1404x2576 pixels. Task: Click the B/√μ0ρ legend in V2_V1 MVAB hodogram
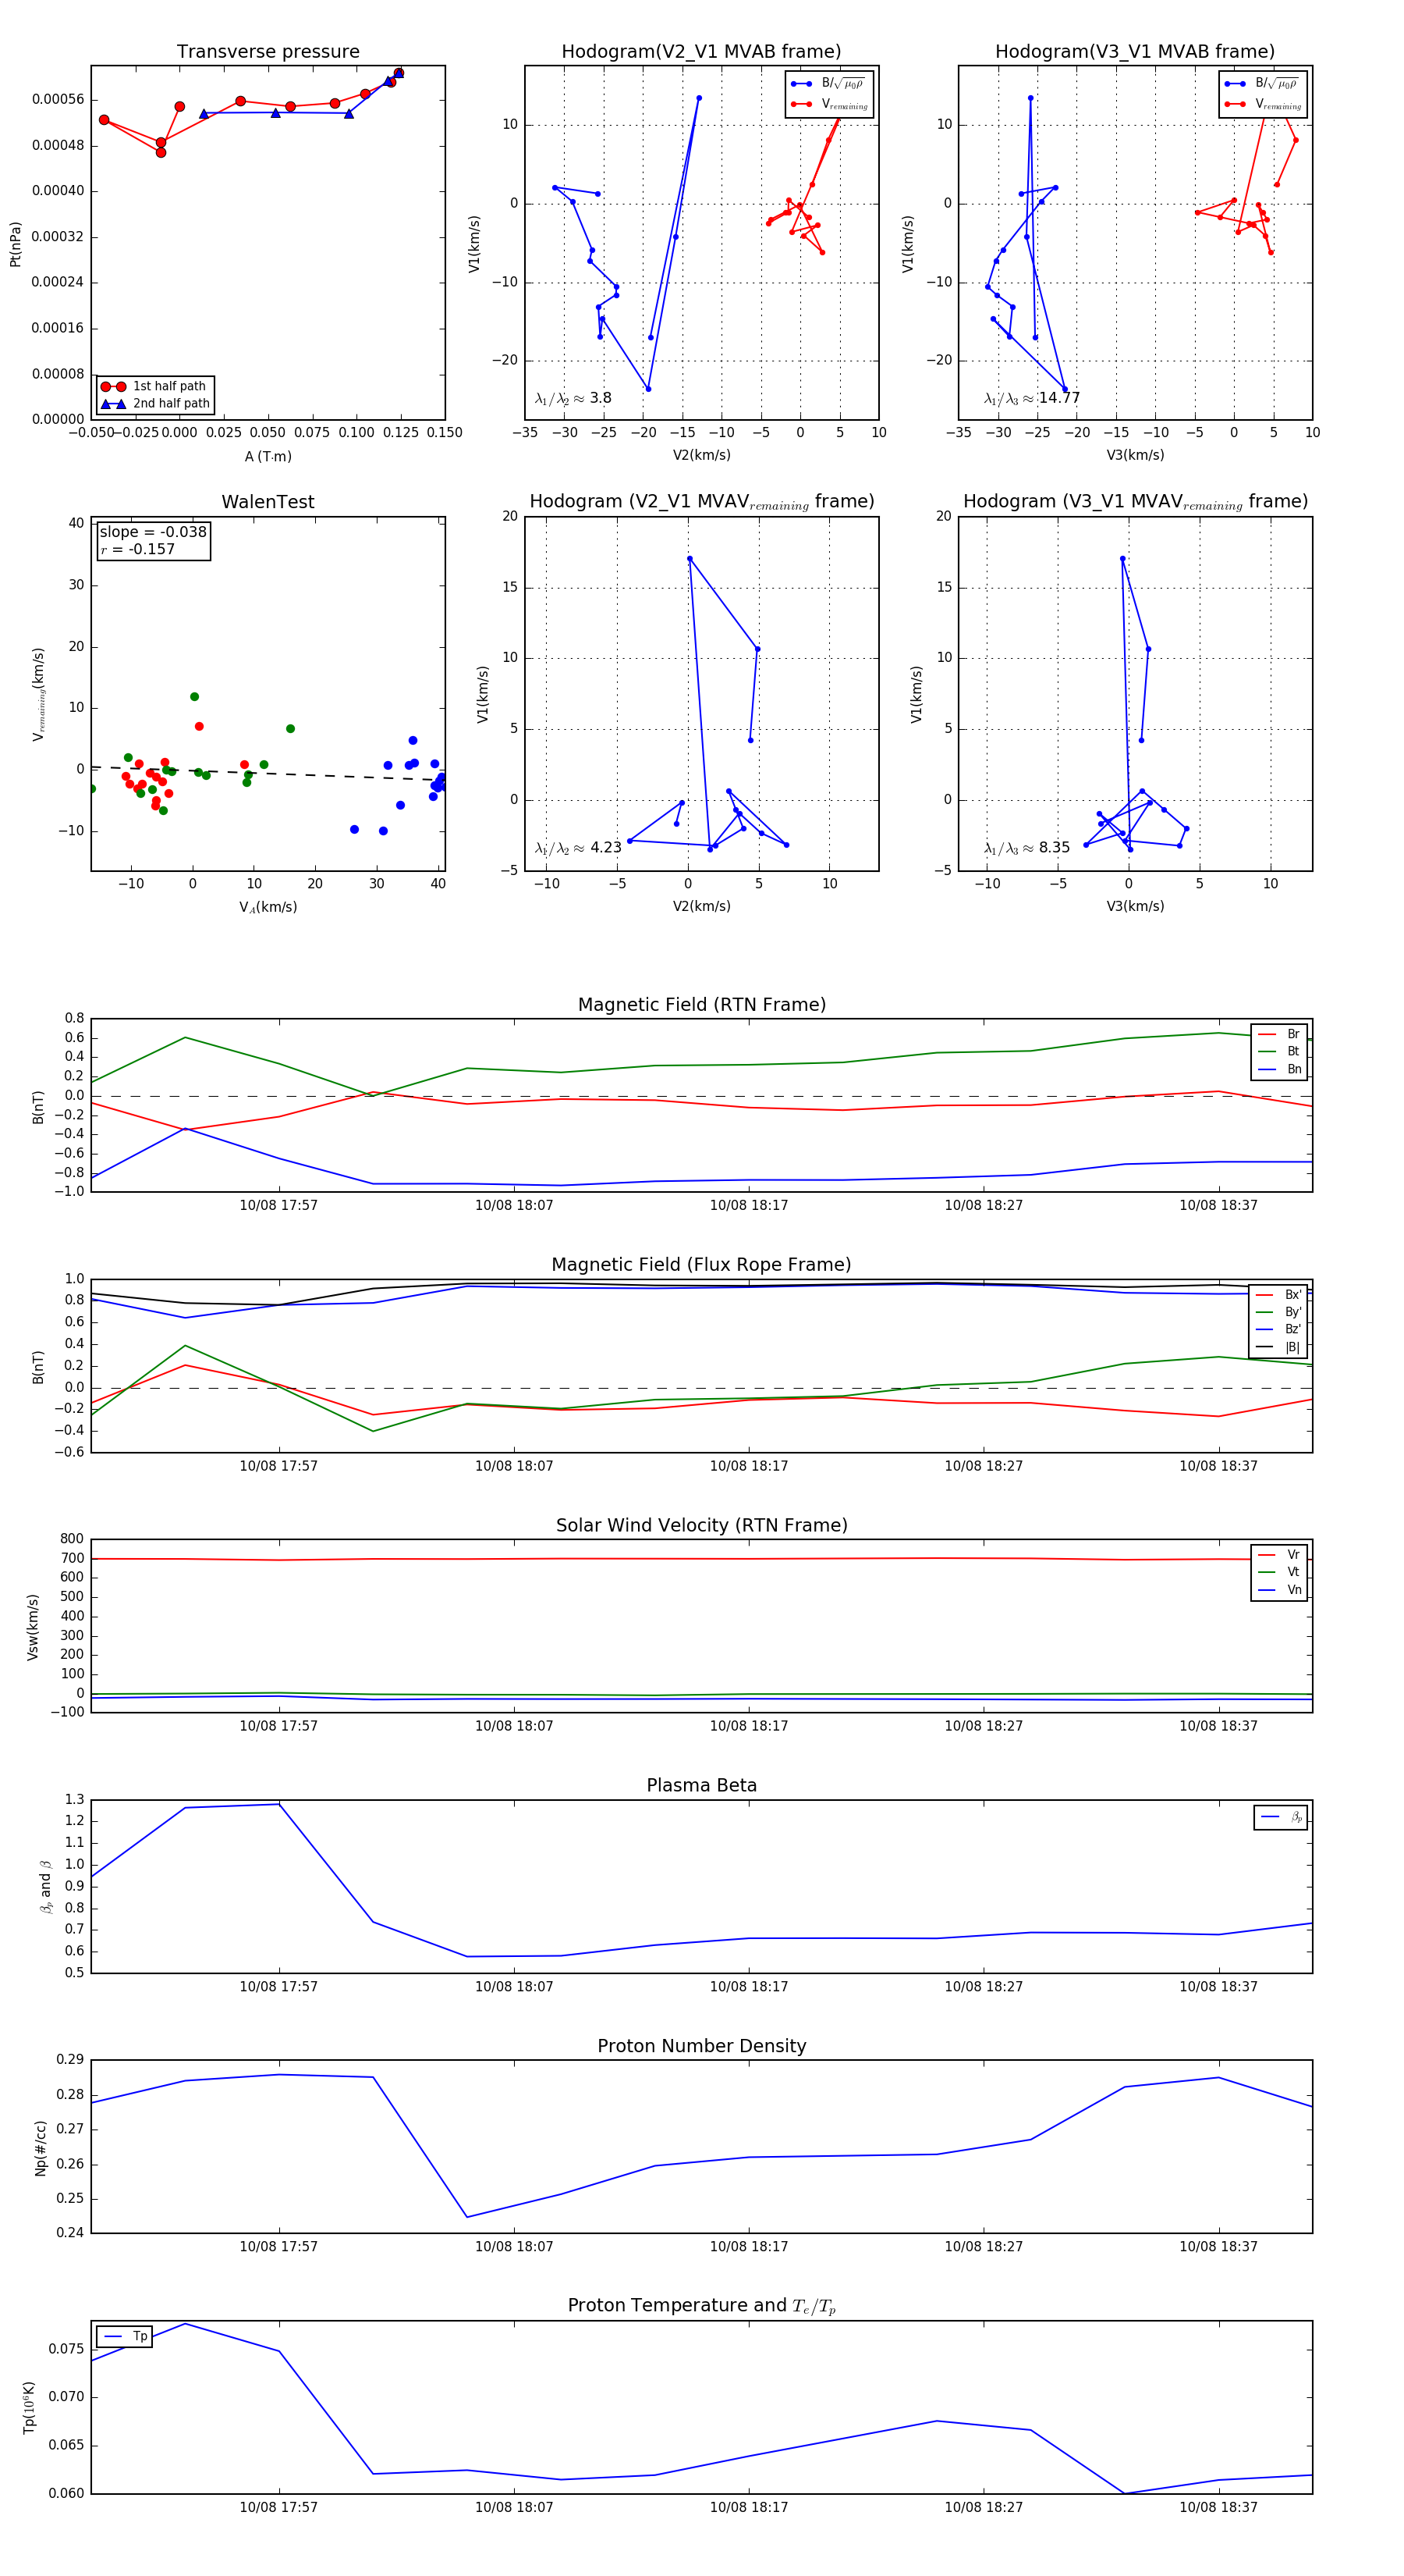point(828,84)
